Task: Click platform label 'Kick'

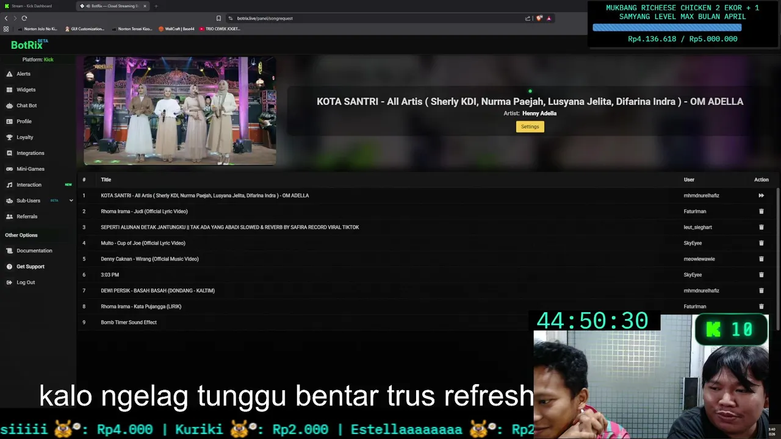Action: coord(49,60)
